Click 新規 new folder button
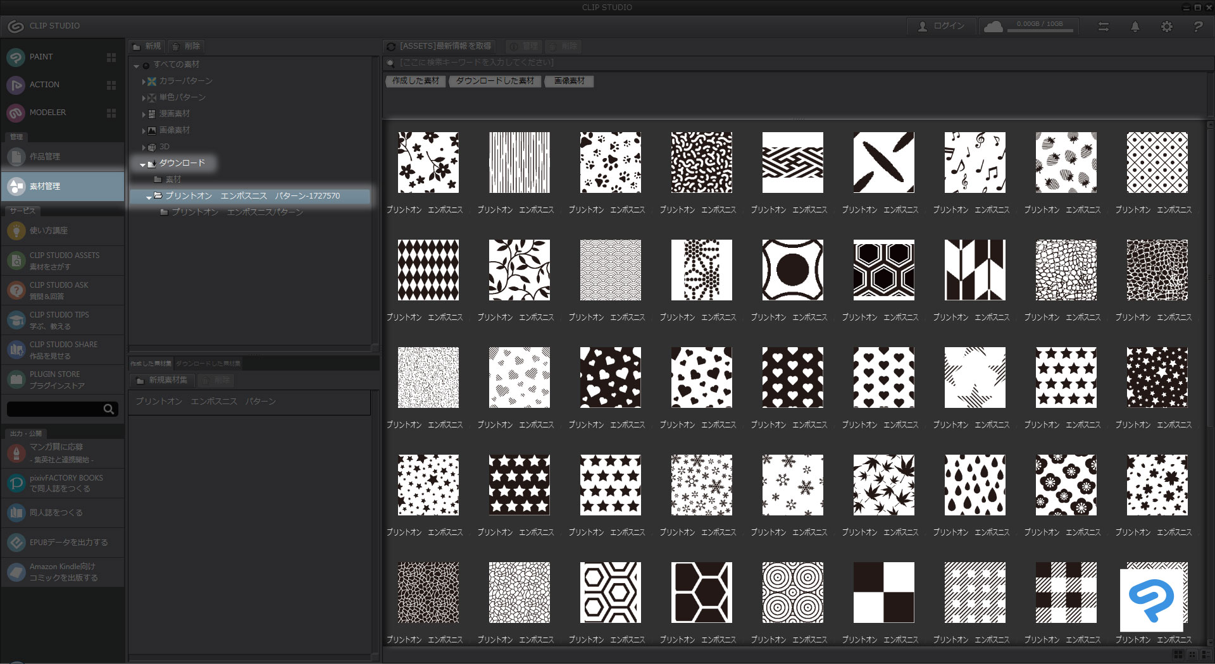 (x=147, y=46)
